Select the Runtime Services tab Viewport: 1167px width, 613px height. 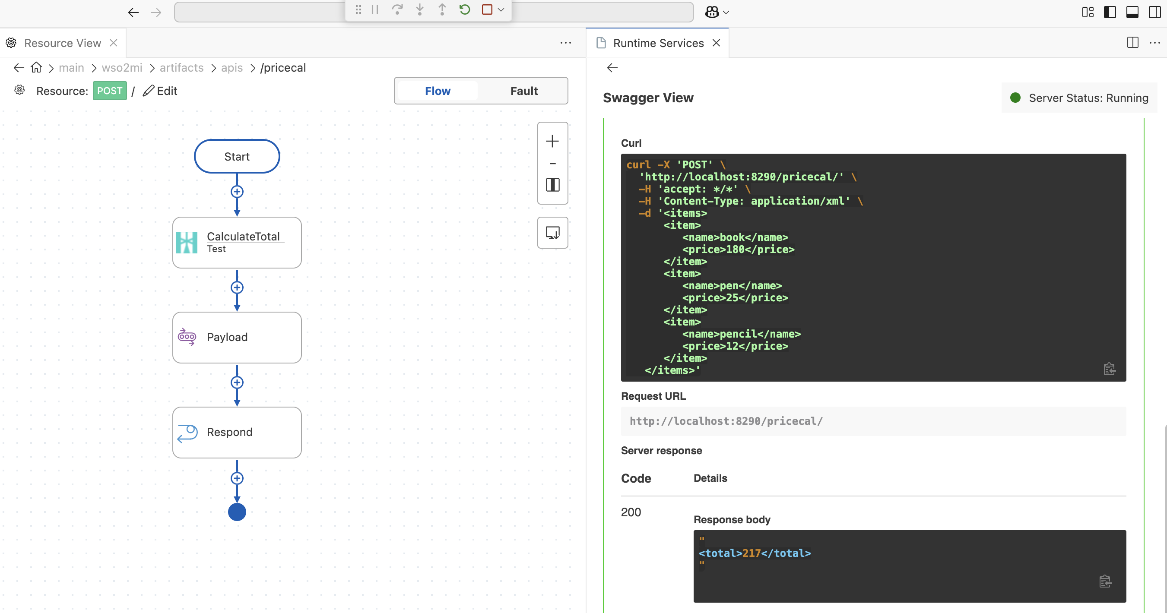[x=658, y=43]
